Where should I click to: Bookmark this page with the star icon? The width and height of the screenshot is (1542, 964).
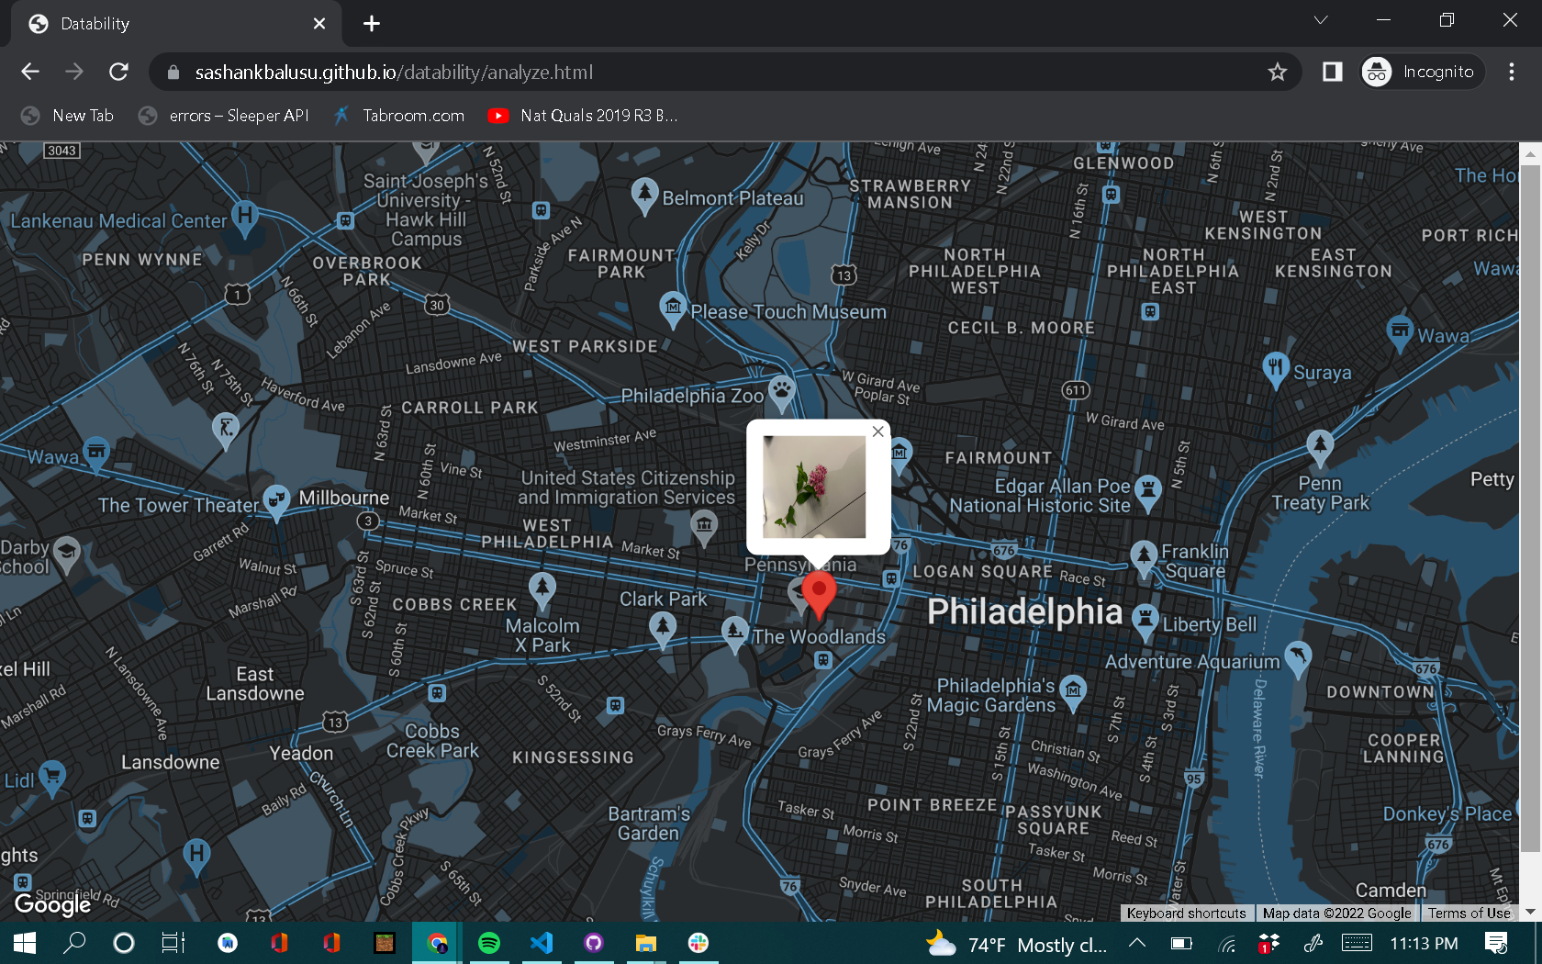coord(1277,72)
